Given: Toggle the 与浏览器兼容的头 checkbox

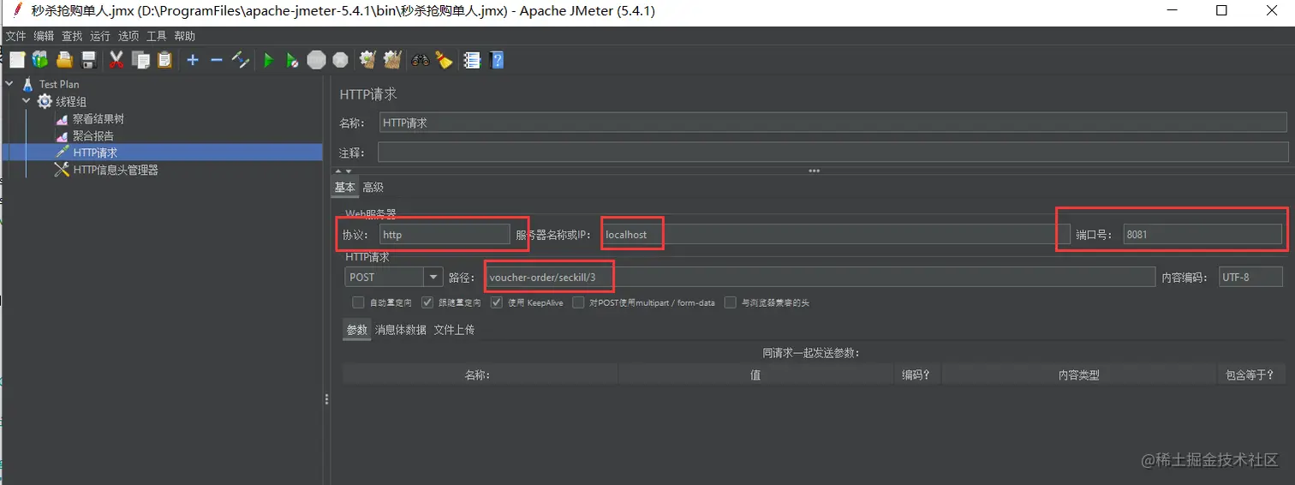Looking at the screenshot, I should (x=731, y=302).
